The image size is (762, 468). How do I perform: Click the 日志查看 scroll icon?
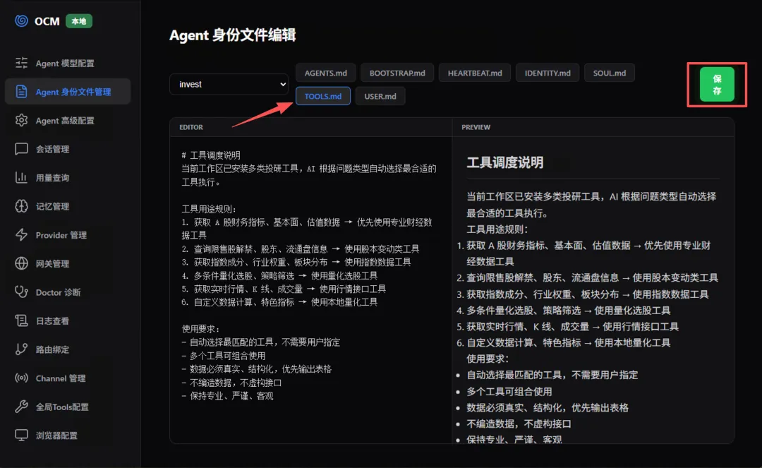click(21, 320)
